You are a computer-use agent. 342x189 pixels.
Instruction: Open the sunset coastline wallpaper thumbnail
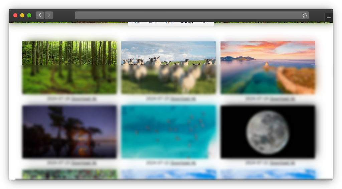click(268, 67)
